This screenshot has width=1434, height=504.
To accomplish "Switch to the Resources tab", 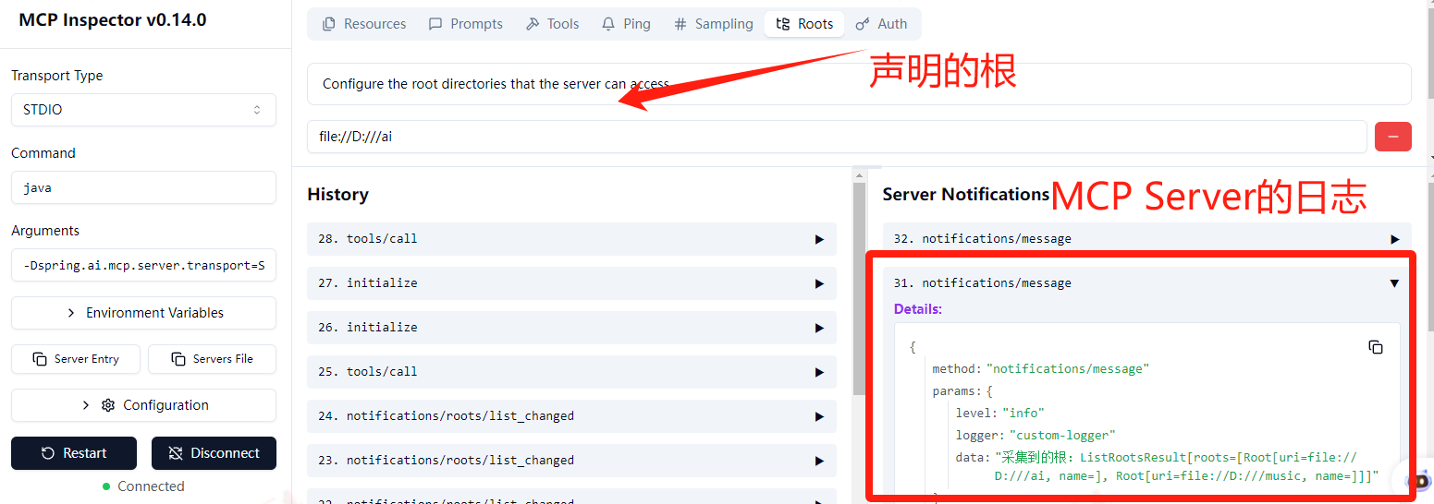I will click(364, 24).
